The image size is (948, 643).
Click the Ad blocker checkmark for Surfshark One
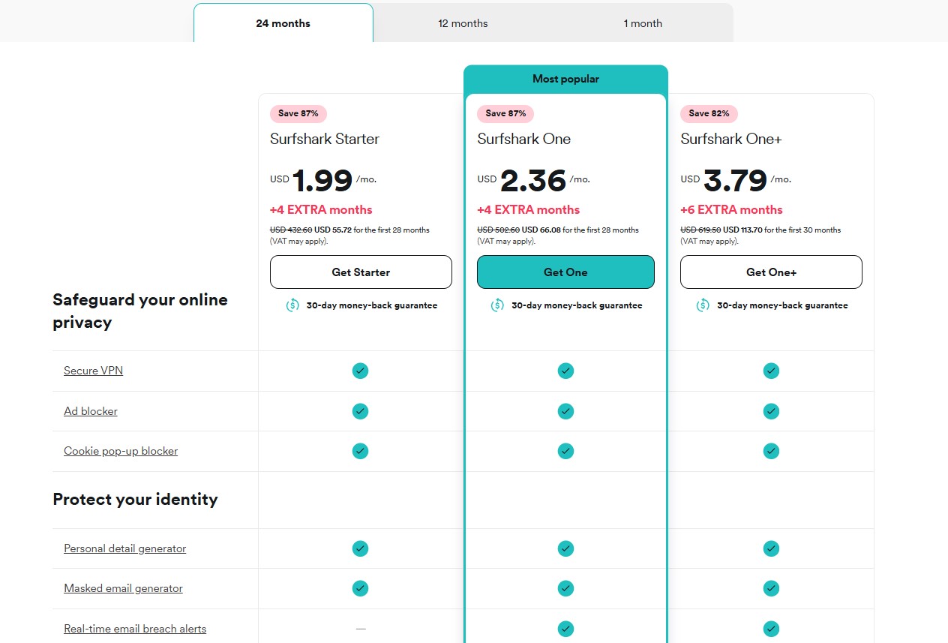coord(565,411)
